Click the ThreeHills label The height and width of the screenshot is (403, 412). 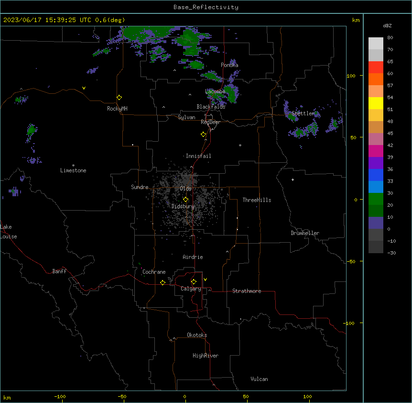(257, 200)
